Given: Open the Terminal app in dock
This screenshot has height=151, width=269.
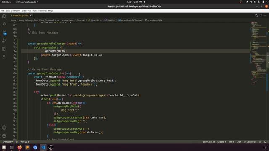Looking at the screenshot, I should 12,147.
